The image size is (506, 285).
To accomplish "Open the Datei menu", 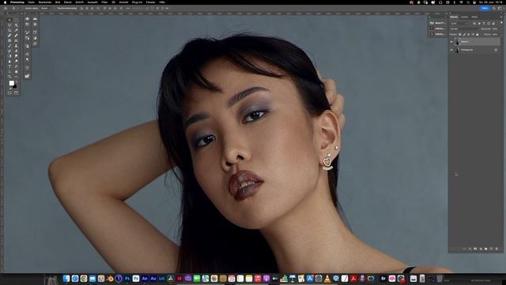I will (32, 2).
